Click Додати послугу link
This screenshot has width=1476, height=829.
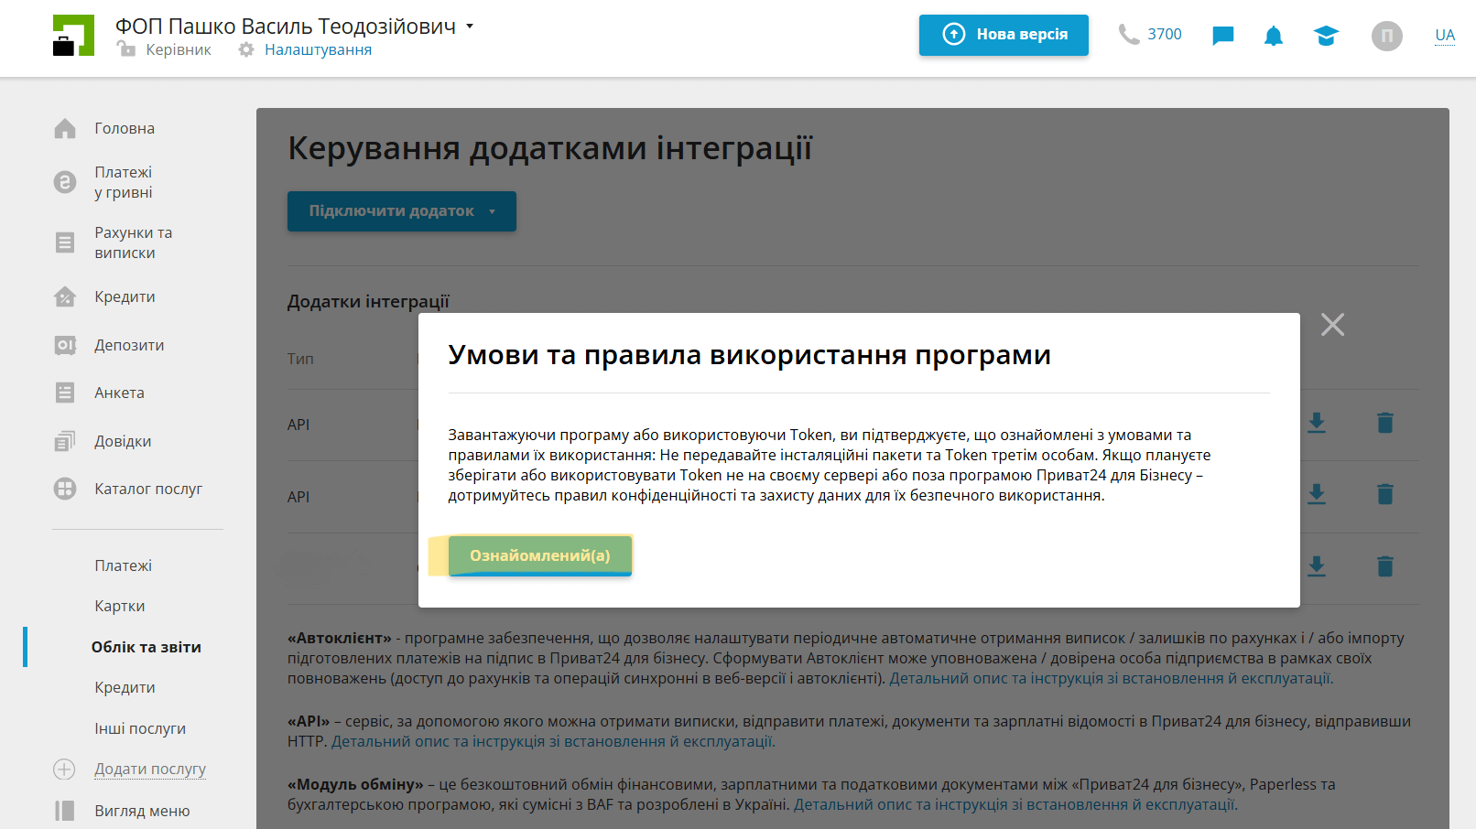coord(150,769)
